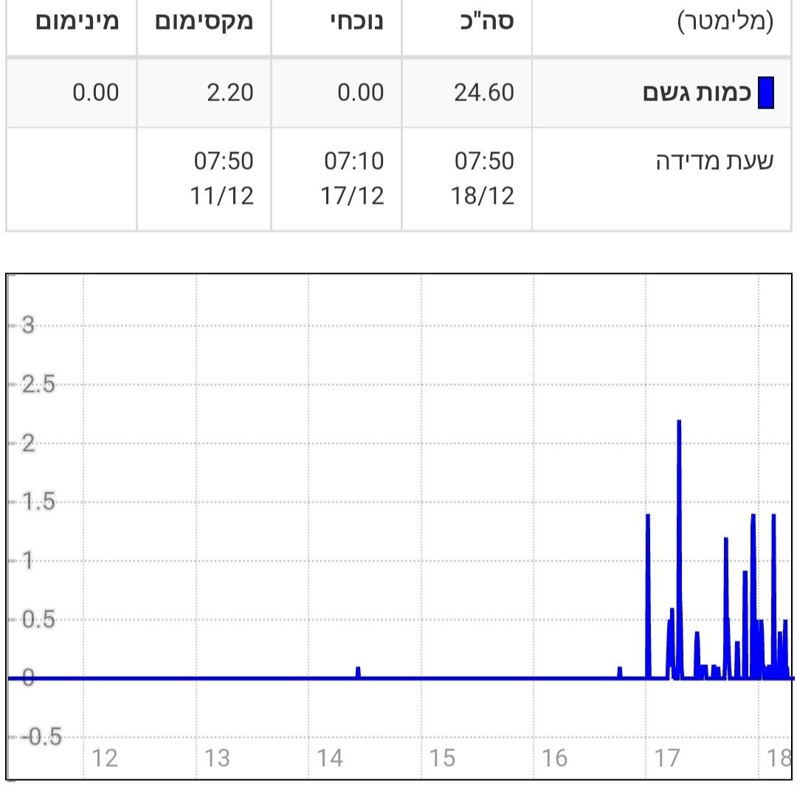Click the 07:50 18/12 measurement time
797x797 pixels.
click(x=484, y=179)
